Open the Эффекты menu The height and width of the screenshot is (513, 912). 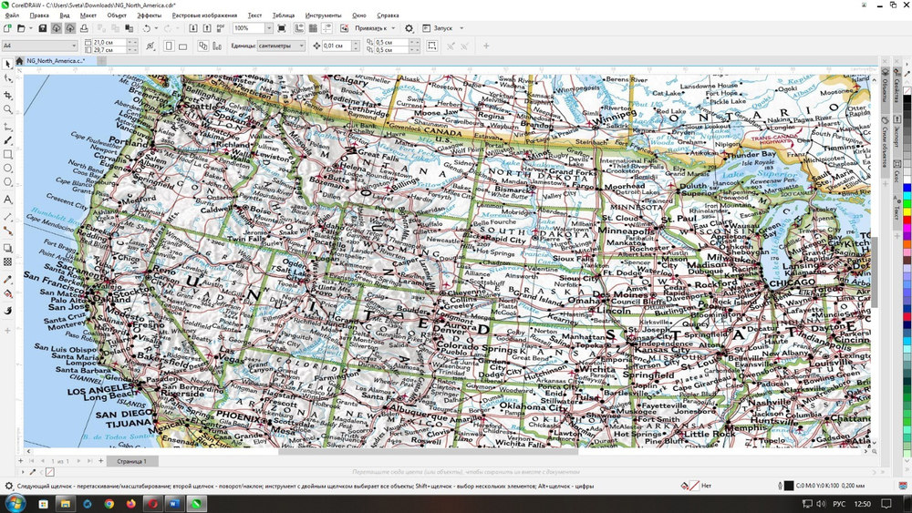pyautogui.click(x=149, y=15)
